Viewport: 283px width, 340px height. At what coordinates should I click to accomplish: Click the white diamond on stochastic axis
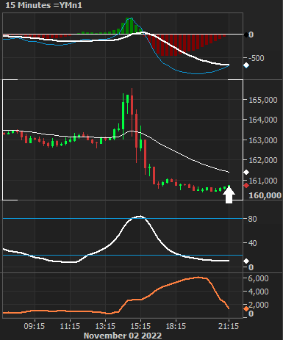(x=246, y=261)
